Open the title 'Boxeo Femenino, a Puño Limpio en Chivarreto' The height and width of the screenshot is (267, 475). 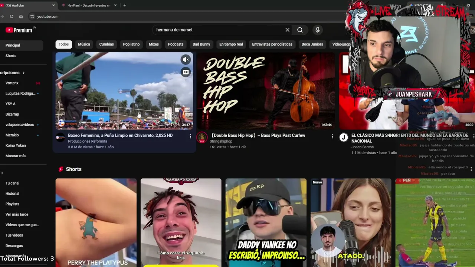pyautogui.click(x=120, y=136)
